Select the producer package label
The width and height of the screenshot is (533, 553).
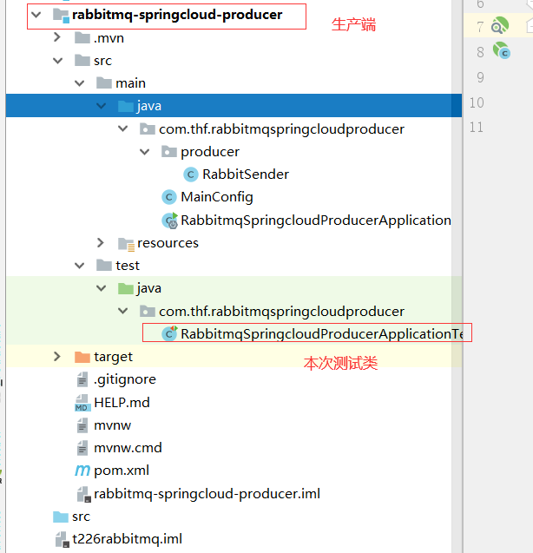[x=210, y=152]
